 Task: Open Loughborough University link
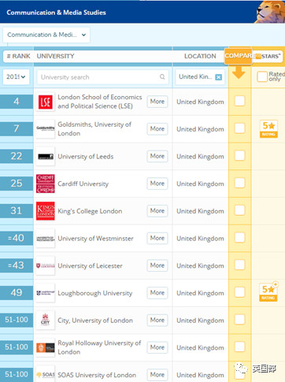point(95,293)
